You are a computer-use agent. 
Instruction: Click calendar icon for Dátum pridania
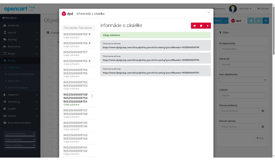point(263,111)
